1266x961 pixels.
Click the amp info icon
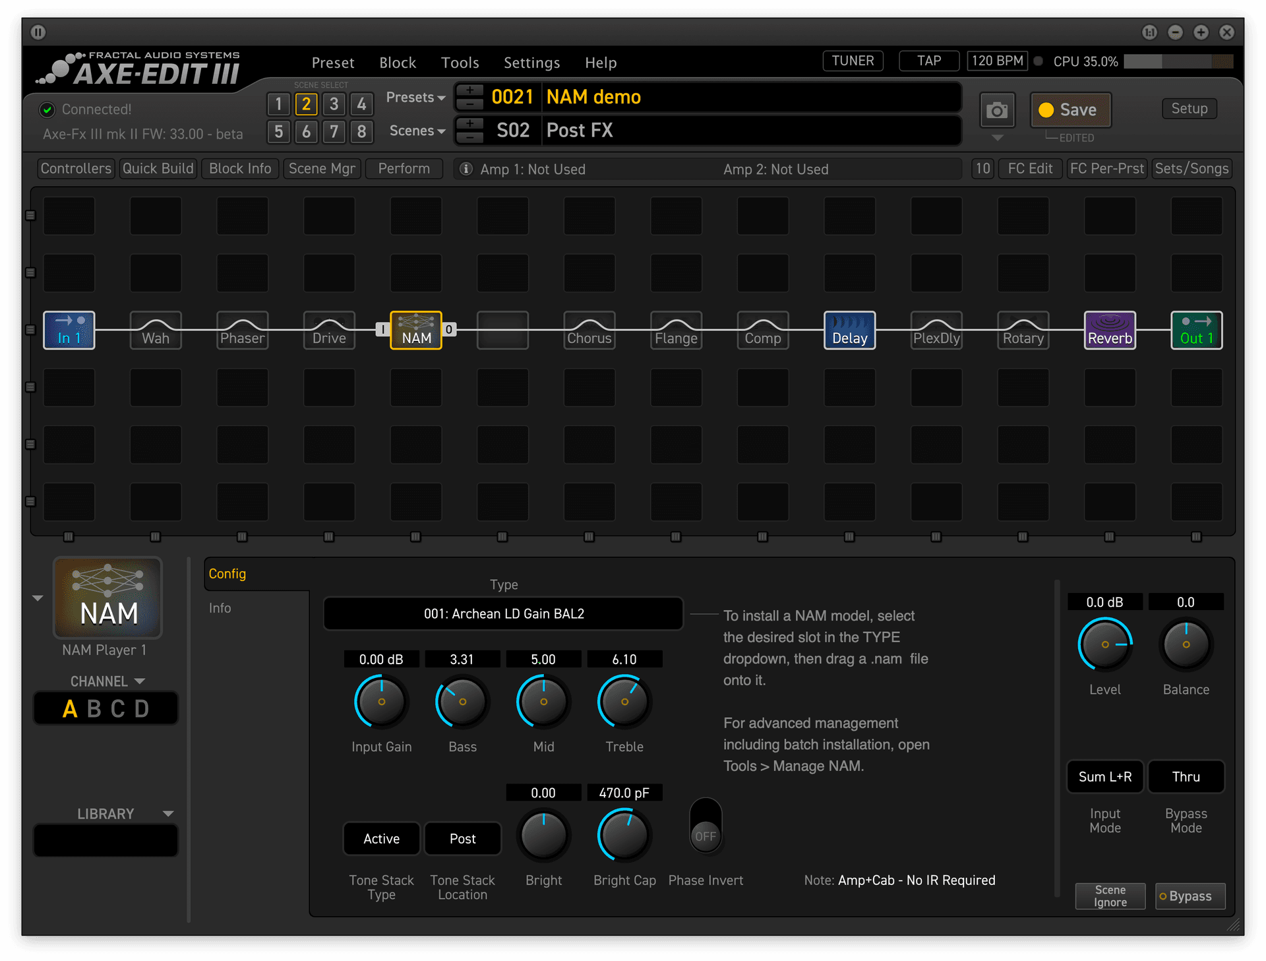coord(466,169)
